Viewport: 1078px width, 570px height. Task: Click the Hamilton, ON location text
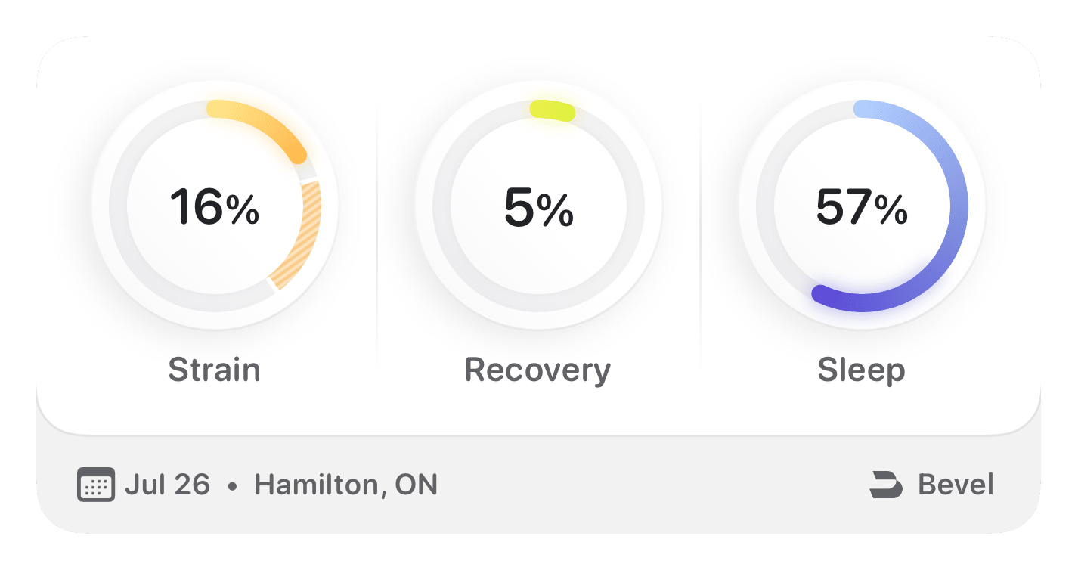tap(346, 485)
